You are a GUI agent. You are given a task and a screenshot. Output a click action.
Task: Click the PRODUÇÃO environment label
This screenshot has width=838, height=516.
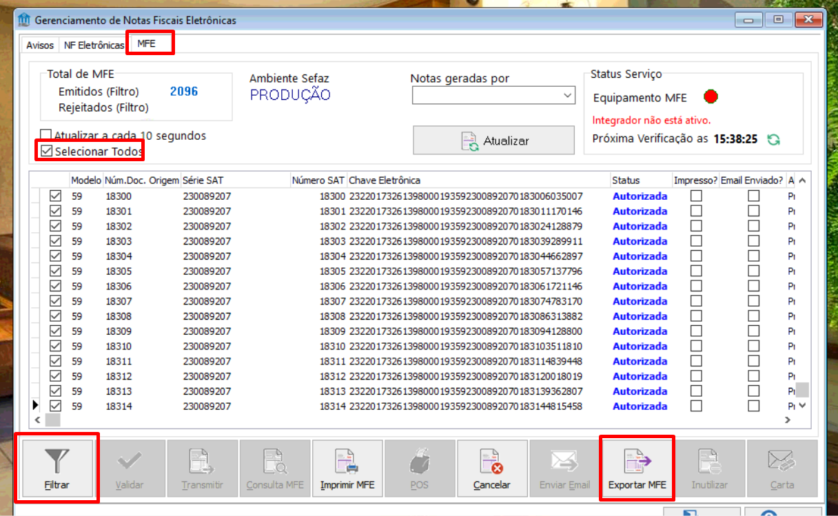tap(290, 96)
